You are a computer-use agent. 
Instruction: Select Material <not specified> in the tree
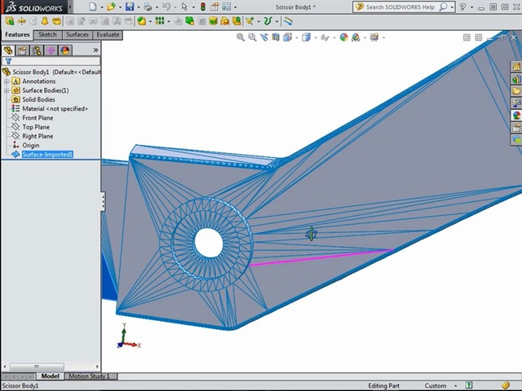click(x=55, y=108)
